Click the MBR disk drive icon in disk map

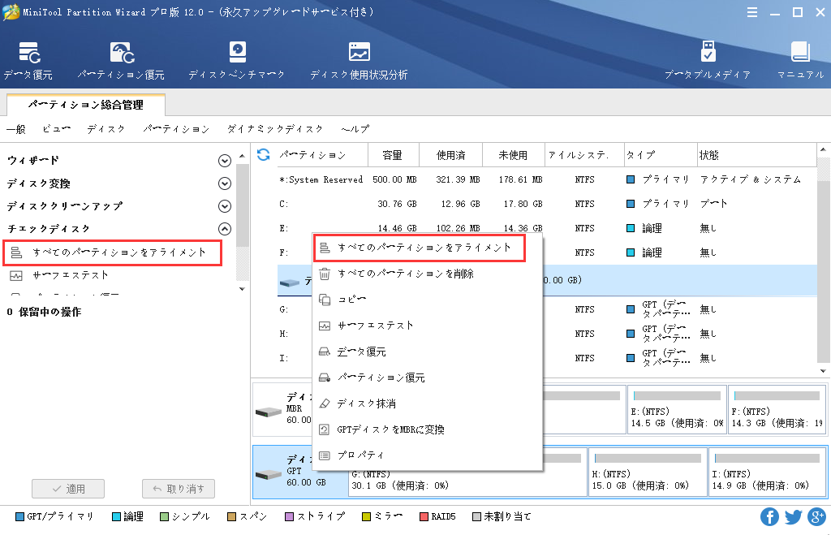tap(268, 412)
